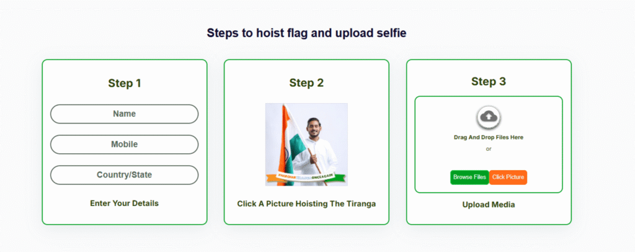The width and height of the screenshot is (635, 252).
Task: Click the Drag And Drop Files Here text
Action: point(489,137)
